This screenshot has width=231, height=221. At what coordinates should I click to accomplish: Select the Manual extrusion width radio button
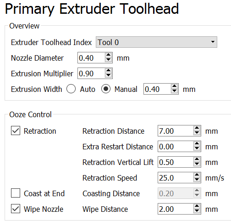click(x=106, y=89)
